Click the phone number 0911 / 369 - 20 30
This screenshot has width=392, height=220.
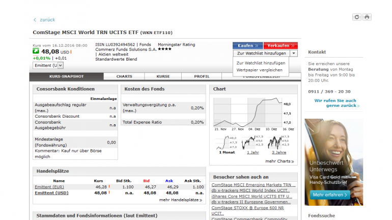329,92
